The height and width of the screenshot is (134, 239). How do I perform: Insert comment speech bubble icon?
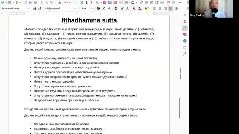click(168, 3)
